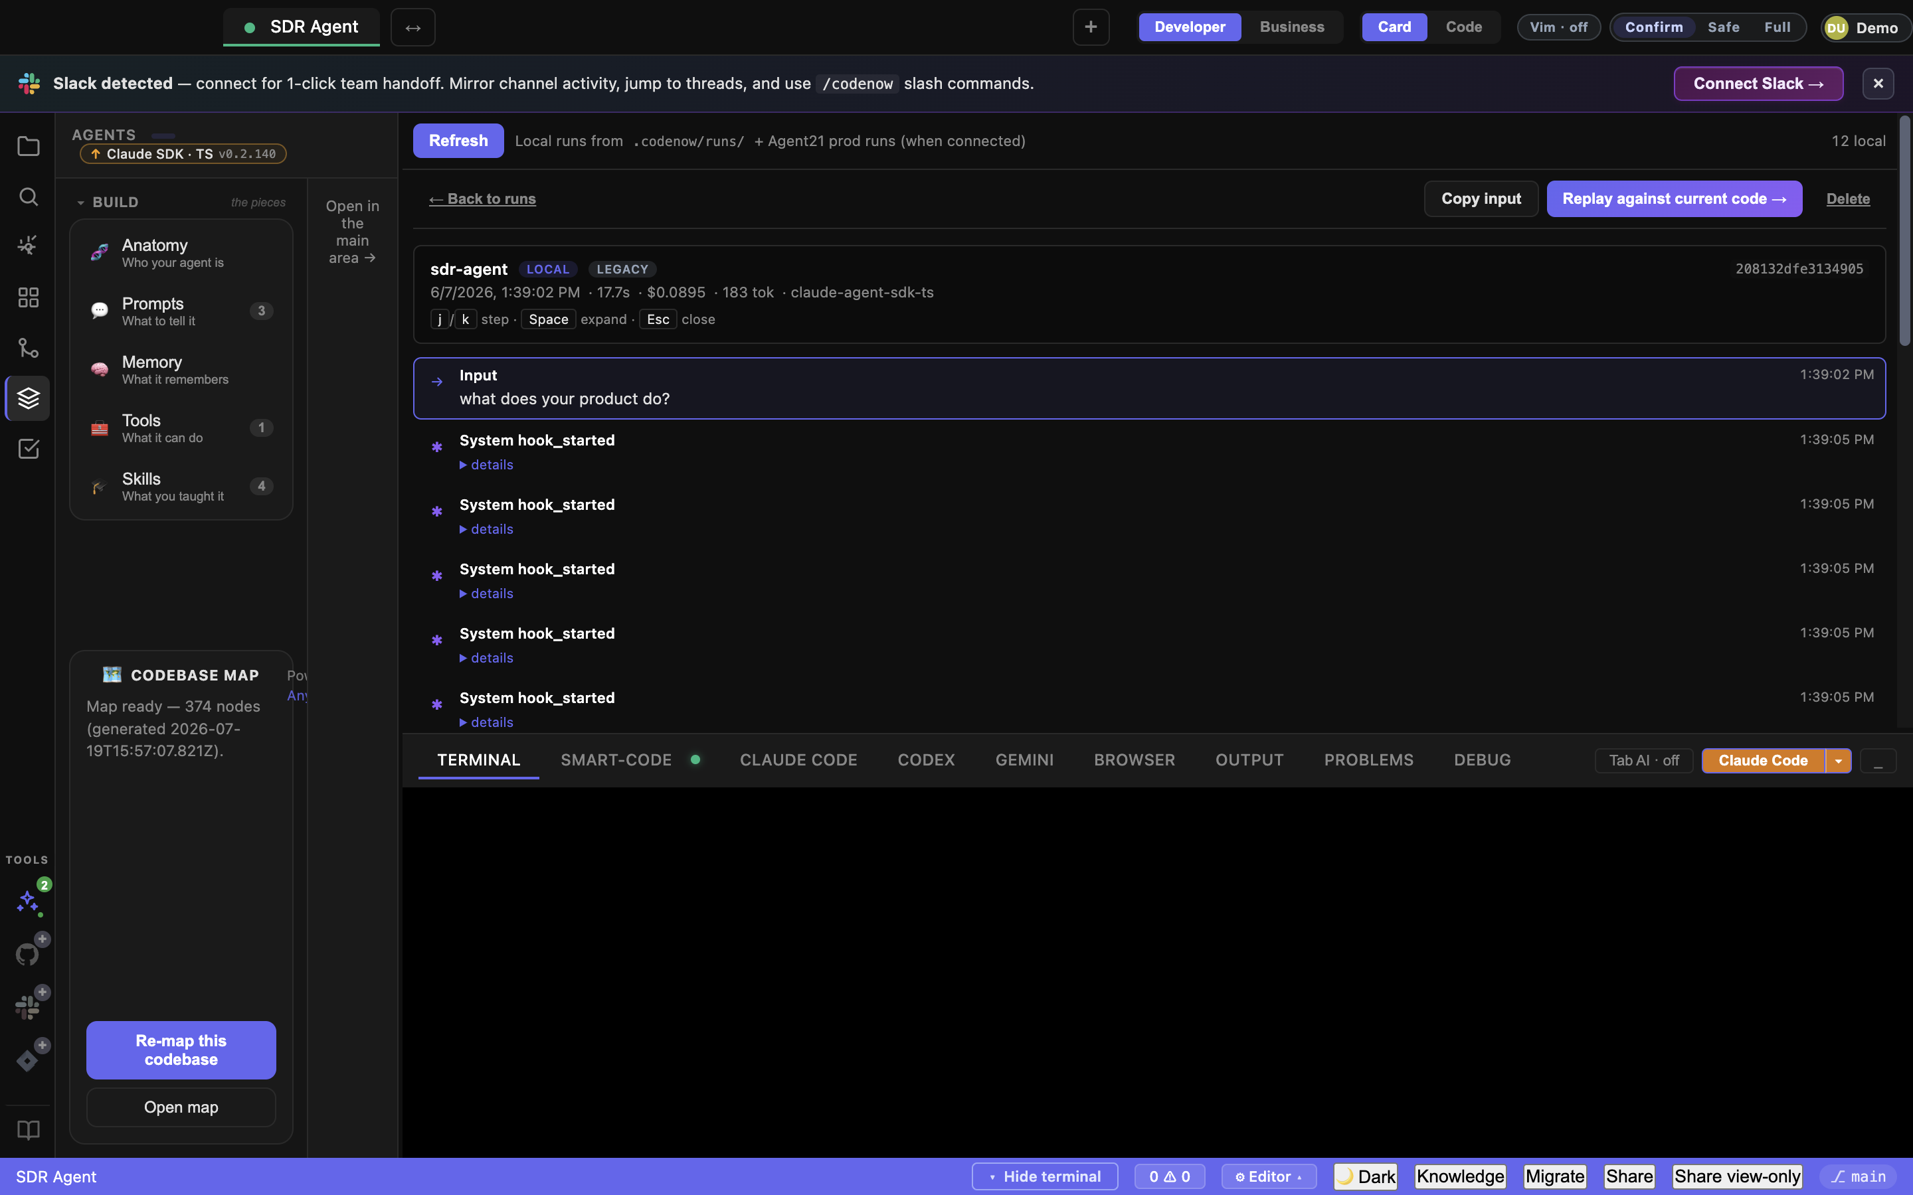Click the Refresh button
This screenshot has height=1195, width=1913.
pyautogui.click(x=458, y=141)
